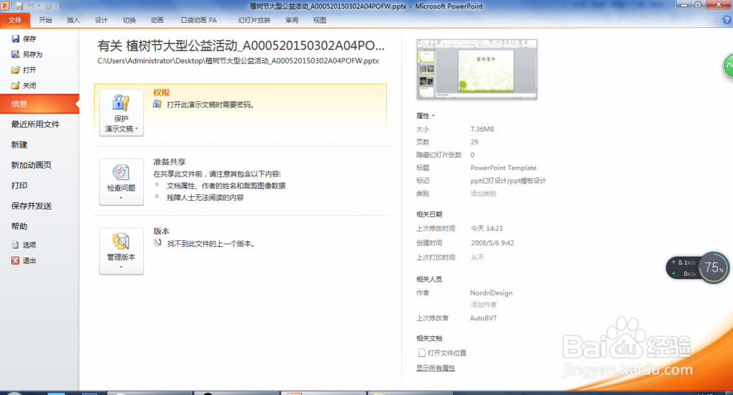The width and height of the screenshot is (733, 395).
Task: Open the Check for Issues (检查问题) dropdown
Action: (121, 182)
